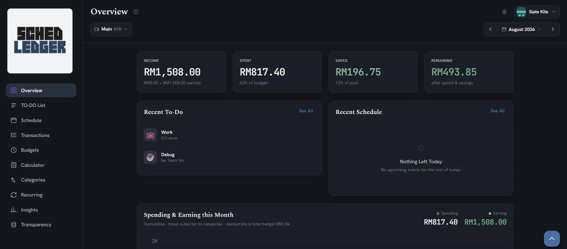The height and width of the screenshot is (249, 567).
Task: Open the August 2026 month picker
Action: [x=521, y=29]
